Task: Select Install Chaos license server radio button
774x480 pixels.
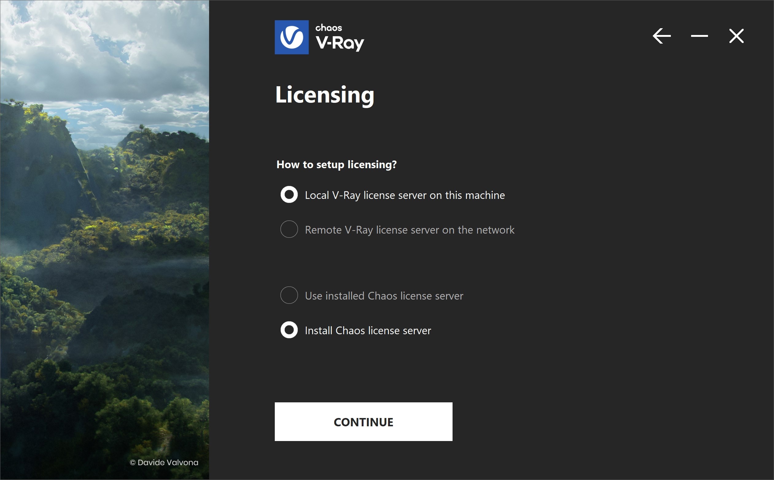Action: 289,330
